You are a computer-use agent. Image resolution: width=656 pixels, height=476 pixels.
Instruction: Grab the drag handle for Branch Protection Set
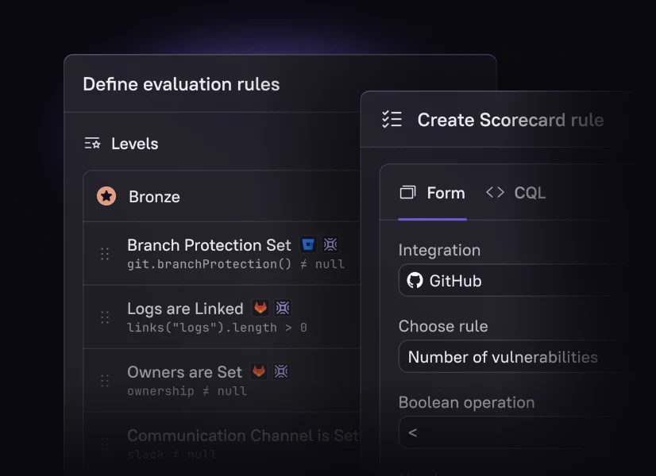(x=105, y=254)
